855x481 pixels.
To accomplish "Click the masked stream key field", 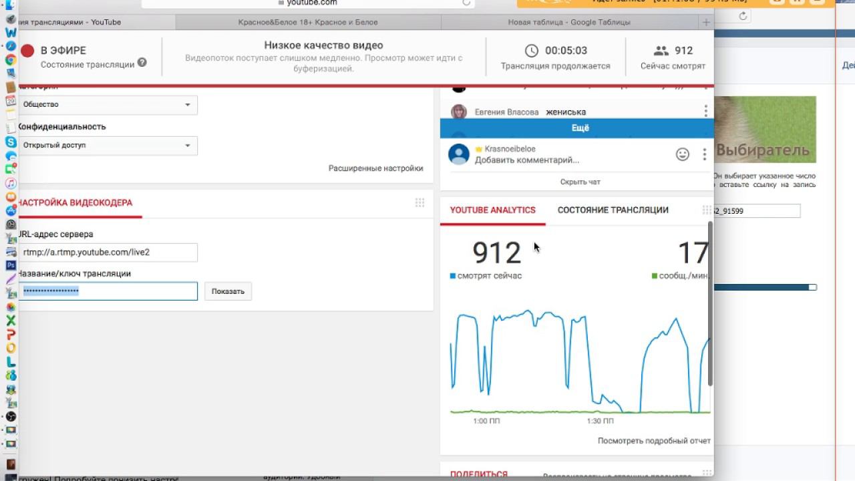I will click(108, 291).
